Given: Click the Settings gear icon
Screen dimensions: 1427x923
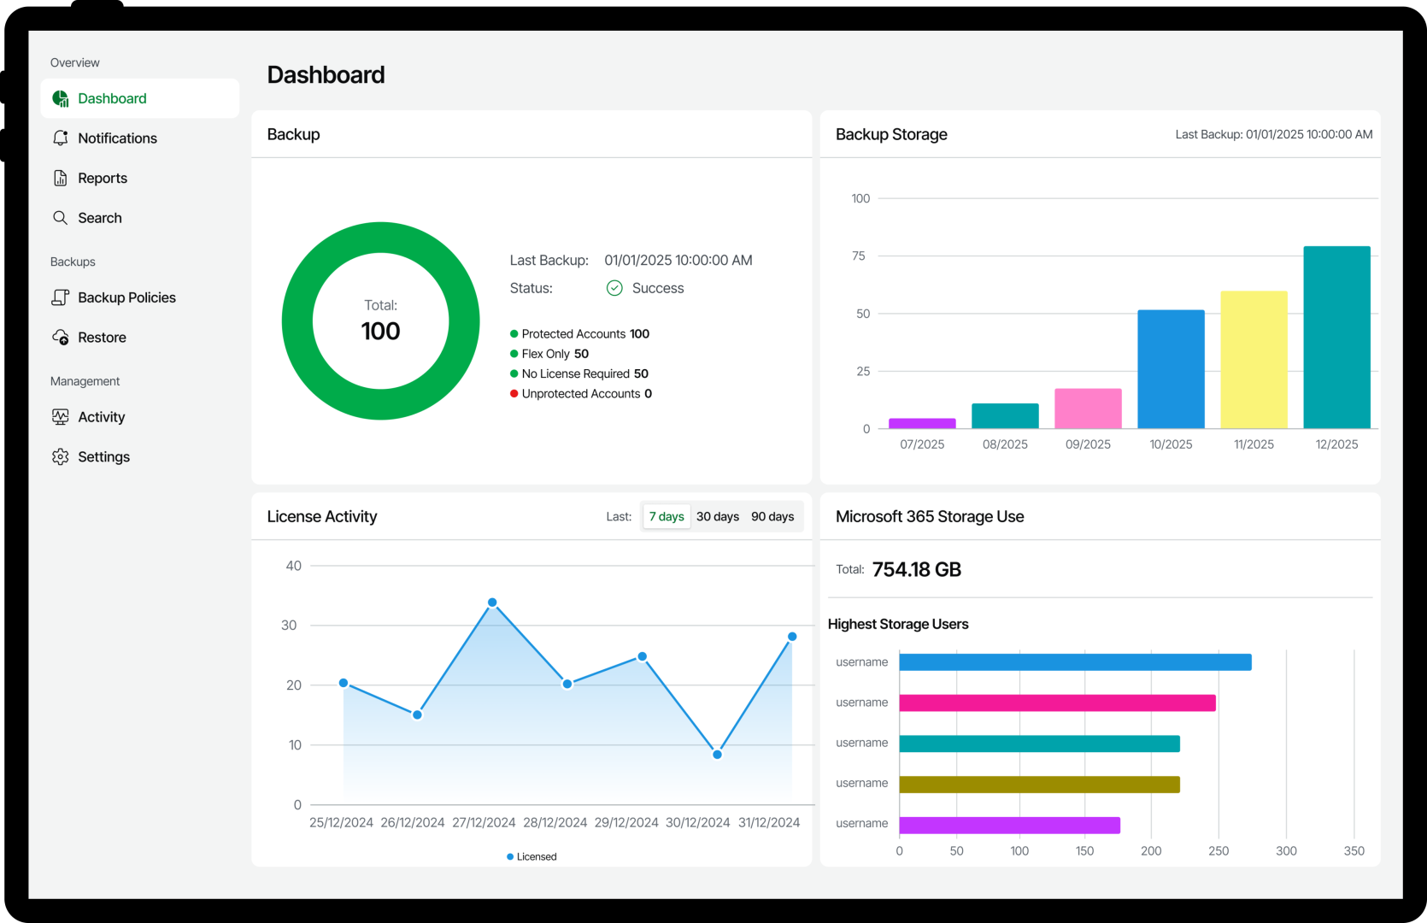Looking at the screenshot, I should click(x=61, y=457).
